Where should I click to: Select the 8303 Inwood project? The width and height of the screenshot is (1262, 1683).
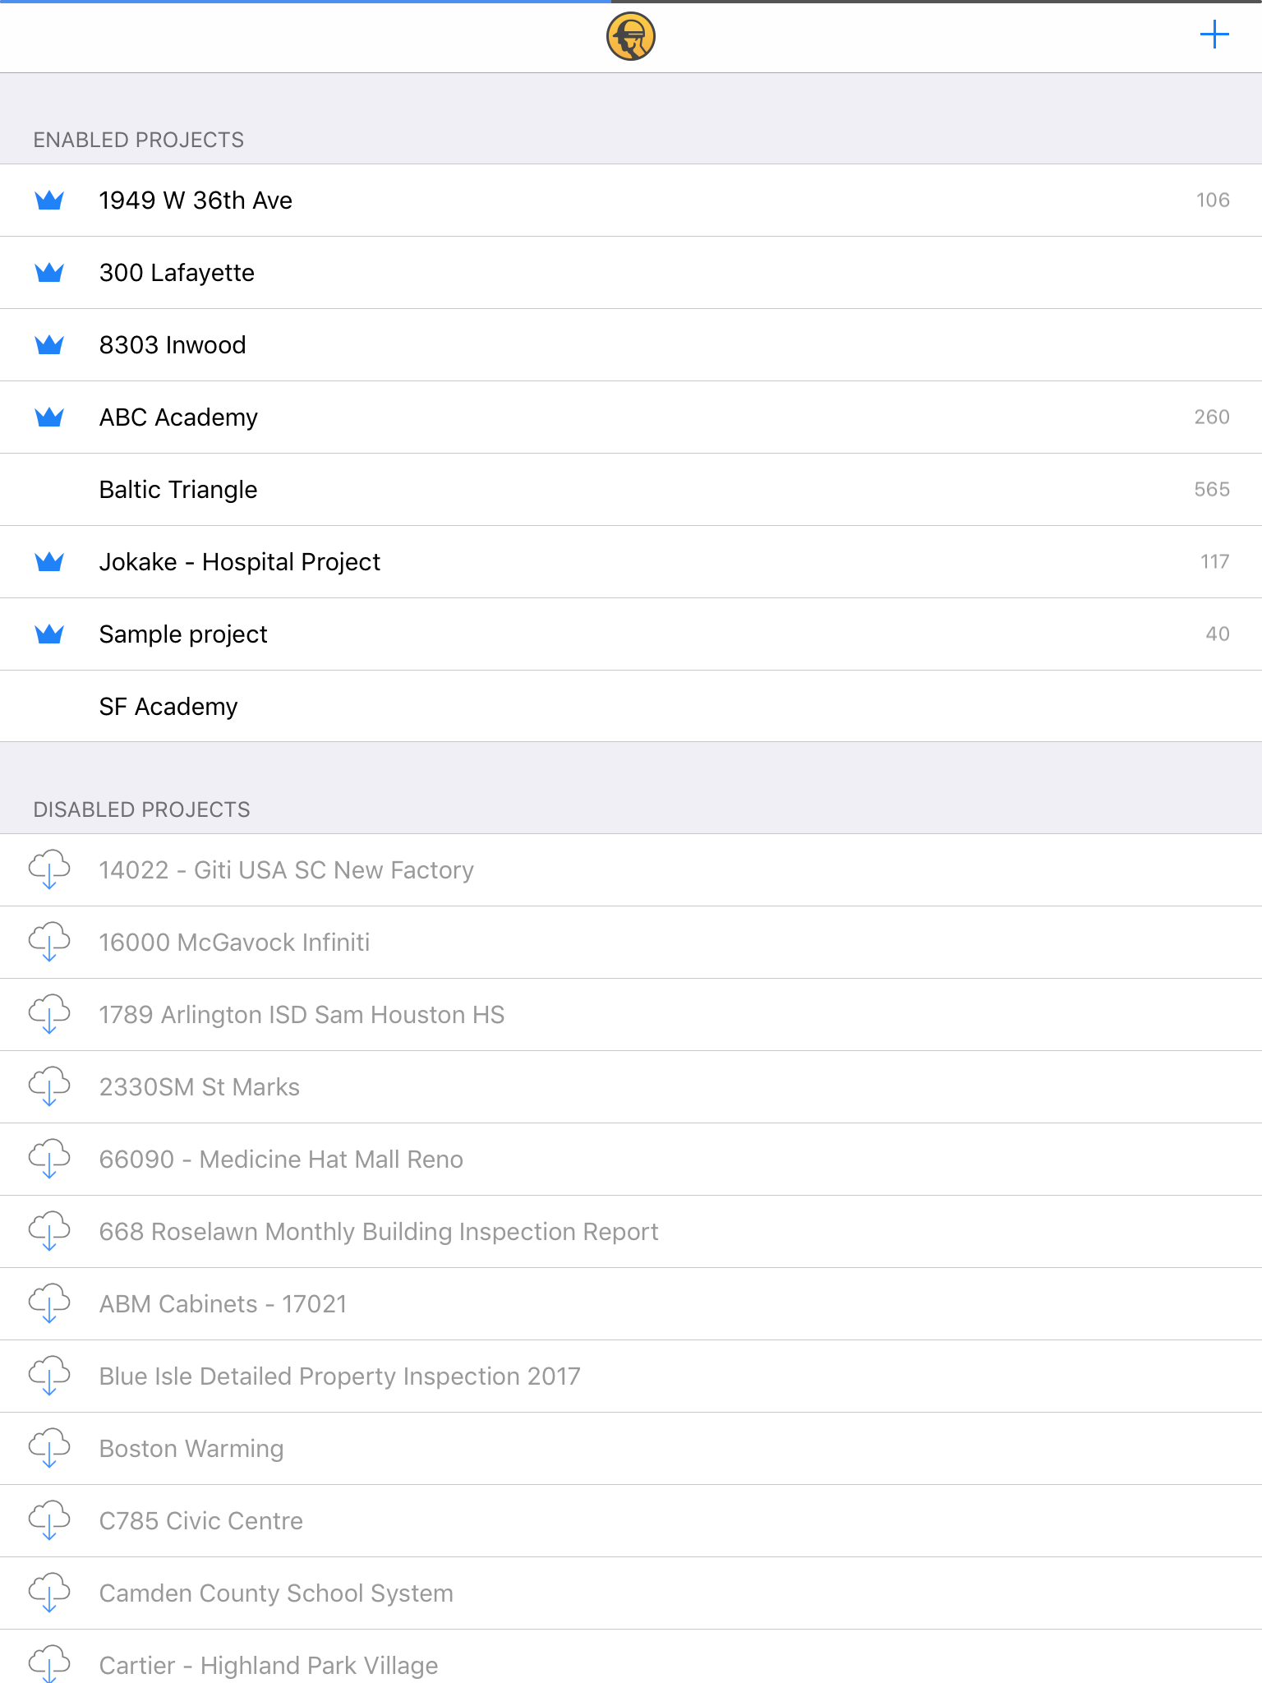point(631,345)
